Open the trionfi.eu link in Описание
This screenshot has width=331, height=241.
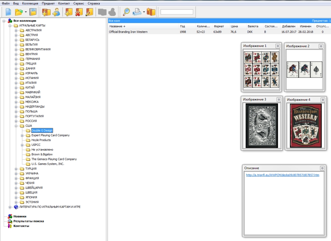point(282,175)
